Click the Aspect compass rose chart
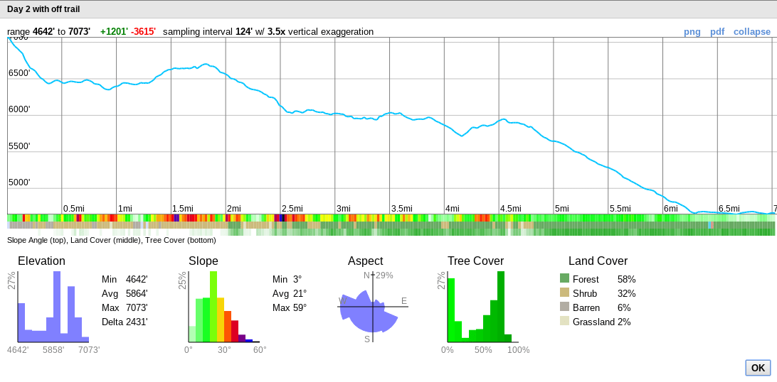This screenshot has height=382, width=777. click(x=371, y=307)
